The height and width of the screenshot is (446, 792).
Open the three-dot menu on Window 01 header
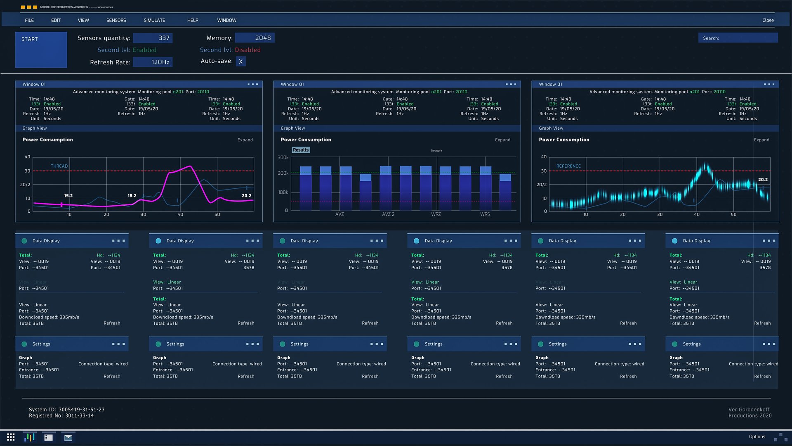(x=253, y=84)
